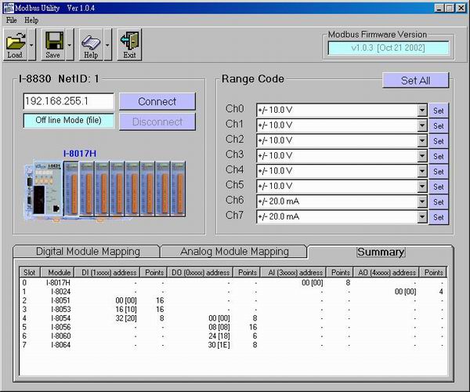This screenshot has height=392, width=470.
Task: Switch to the Digital Module Mapping tab
Action: pos(88,252)
